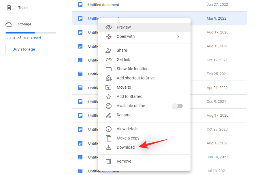
Task: Click the Add shortcut to Drive icon
Action: click(x=109, y=78)
